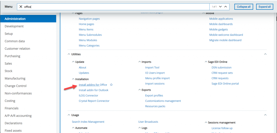Open the Resources packs link
Image resolution: width=277 pixels, height=133 pixels.
click(x=155, y=106)
